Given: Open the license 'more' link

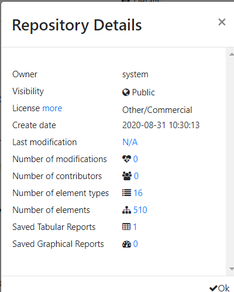Looking at the screenshot, I should coord(52,108).
